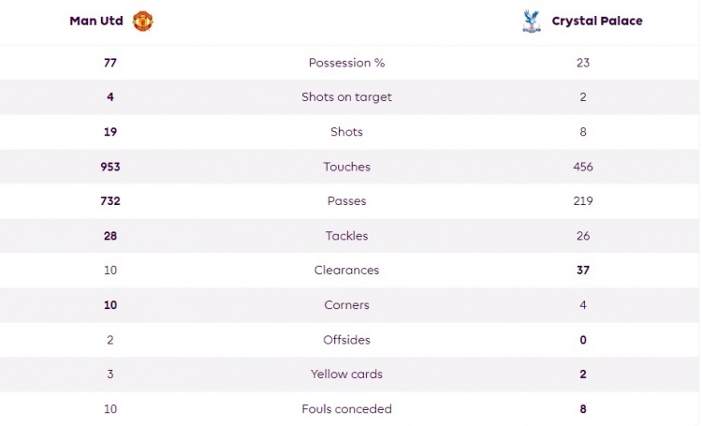The image size is (702, 426).
Task: Open the Crystal Palace team name link
Action: (x=597, y=21)
